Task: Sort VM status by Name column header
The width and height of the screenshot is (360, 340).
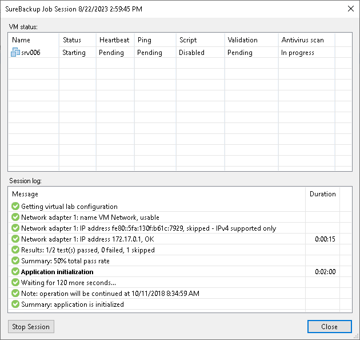Action: [x=34, y=40]
